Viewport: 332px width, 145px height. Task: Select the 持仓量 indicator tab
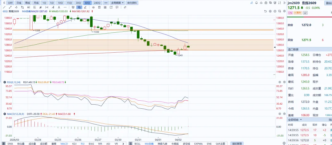click(21, 143)
